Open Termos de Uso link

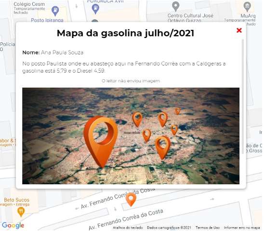(x=208, y=228)
